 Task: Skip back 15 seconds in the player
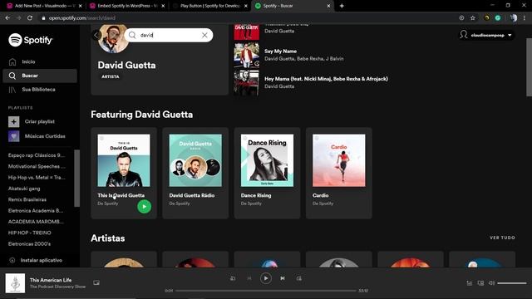tap(233, 278)
